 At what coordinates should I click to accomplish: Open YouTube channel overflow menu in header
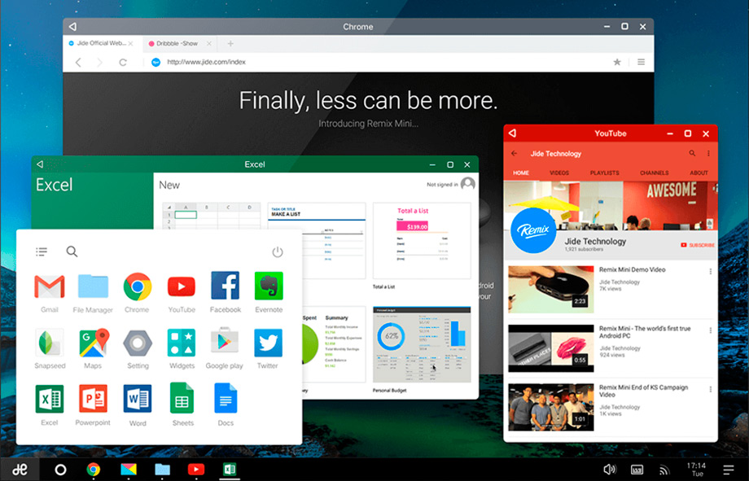point(708,153)
